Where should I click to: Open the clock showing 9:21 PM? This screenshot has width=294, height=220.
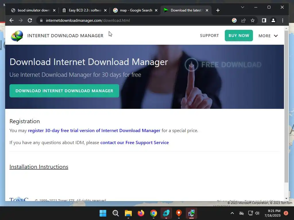point(272,213)
